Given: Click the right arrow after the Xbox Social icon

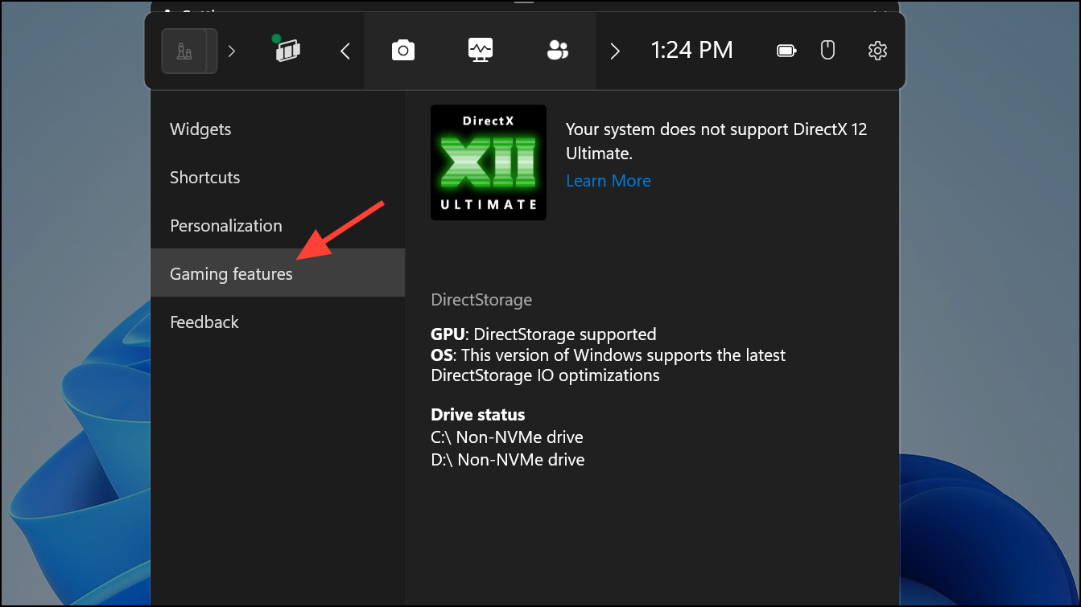Looking at the screenshot, I should [615, 51].
